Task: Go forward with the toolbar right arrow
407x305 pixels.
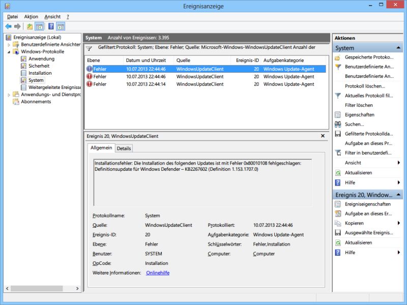Action: point(17,26)
